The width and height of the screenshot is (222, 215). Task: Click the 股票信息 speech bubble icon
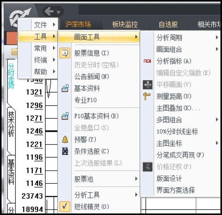point(65,53)
